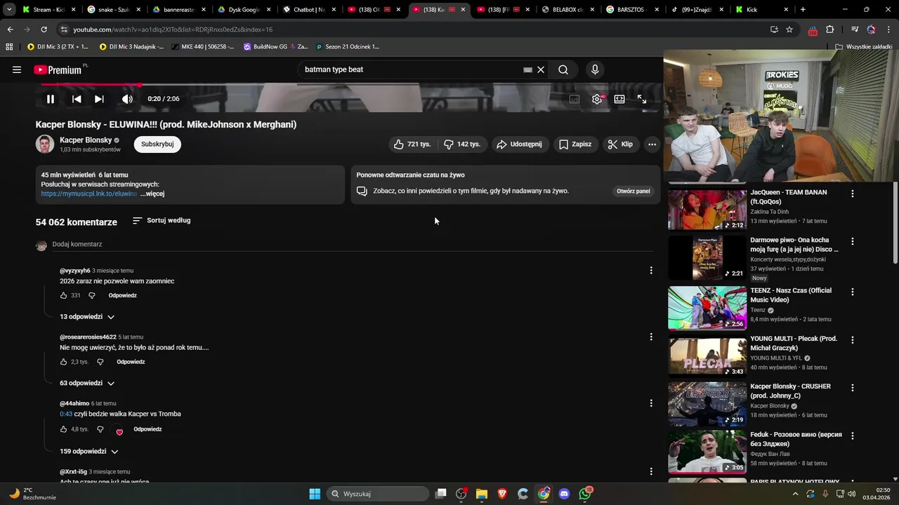The height and width of the screenshot is (505, 899).
Task: Bookmark the page with the star icon
Action: tap(789, 29)
